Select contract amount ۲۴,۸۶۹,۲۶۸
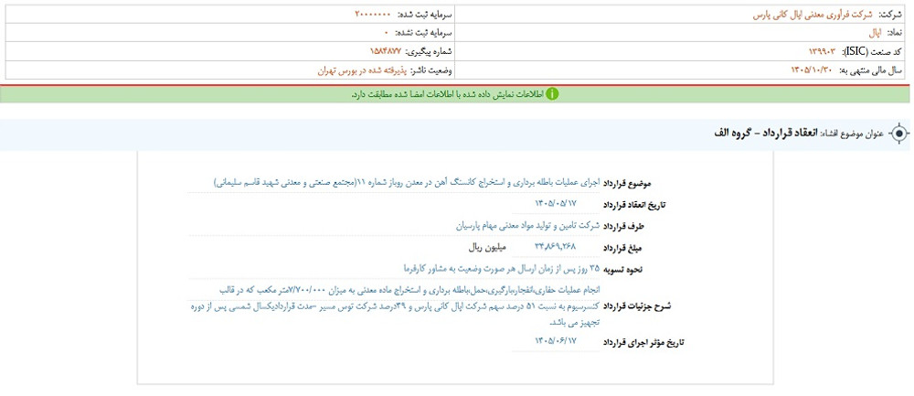Screen dimensions: 914x396 pyautogui.click(x=556, y=247)
